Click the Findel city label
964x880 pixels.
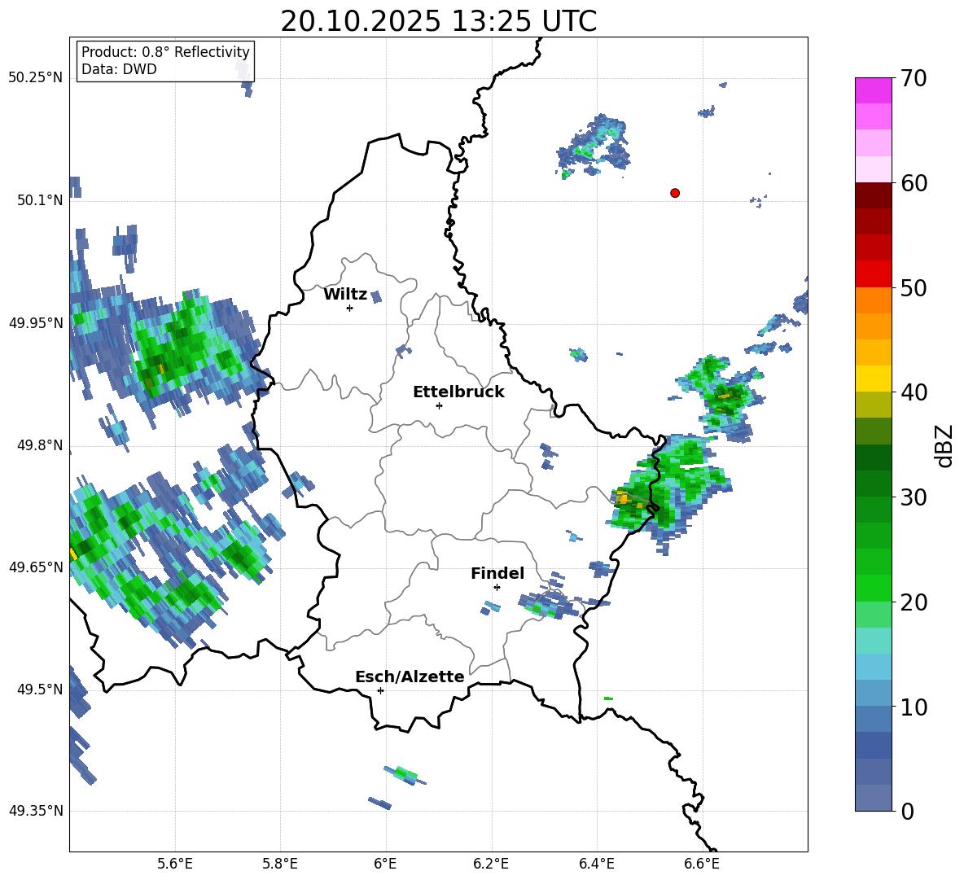(497, 573)
